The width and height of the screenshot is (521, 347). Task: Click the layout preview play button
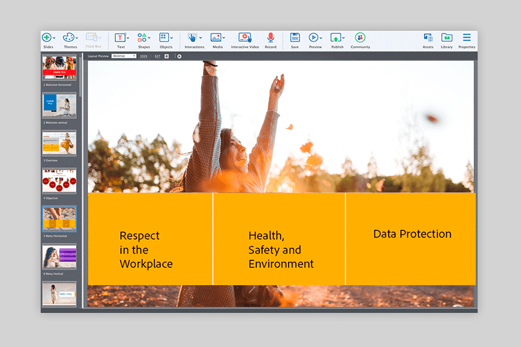[180, 56]
